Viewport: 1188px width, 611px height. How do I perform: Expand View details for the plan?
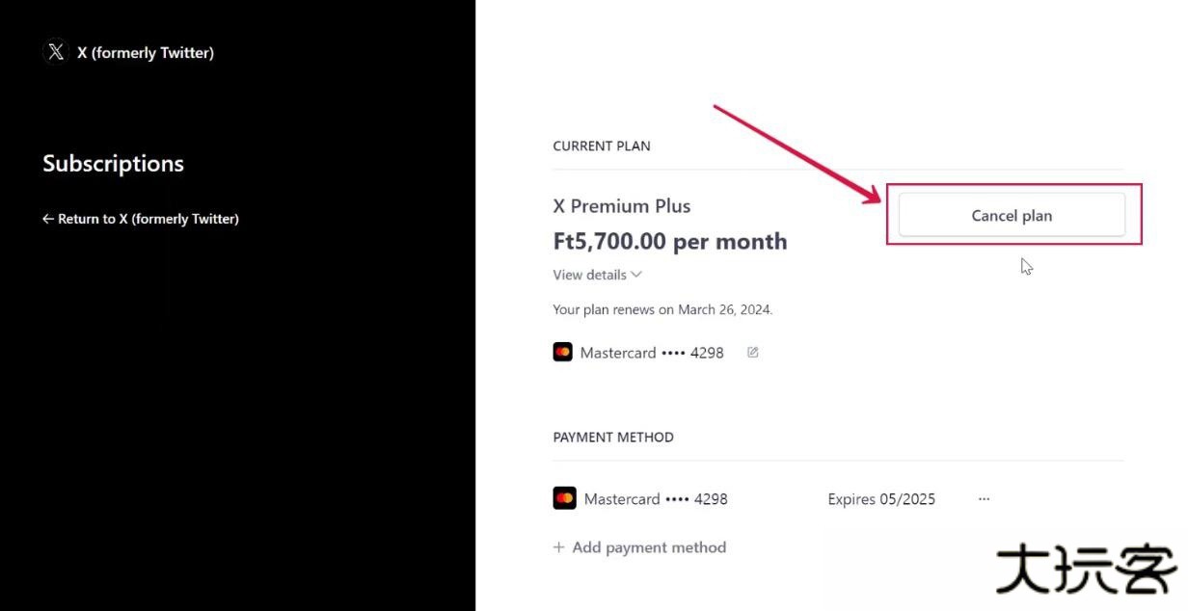coord(590,275)
